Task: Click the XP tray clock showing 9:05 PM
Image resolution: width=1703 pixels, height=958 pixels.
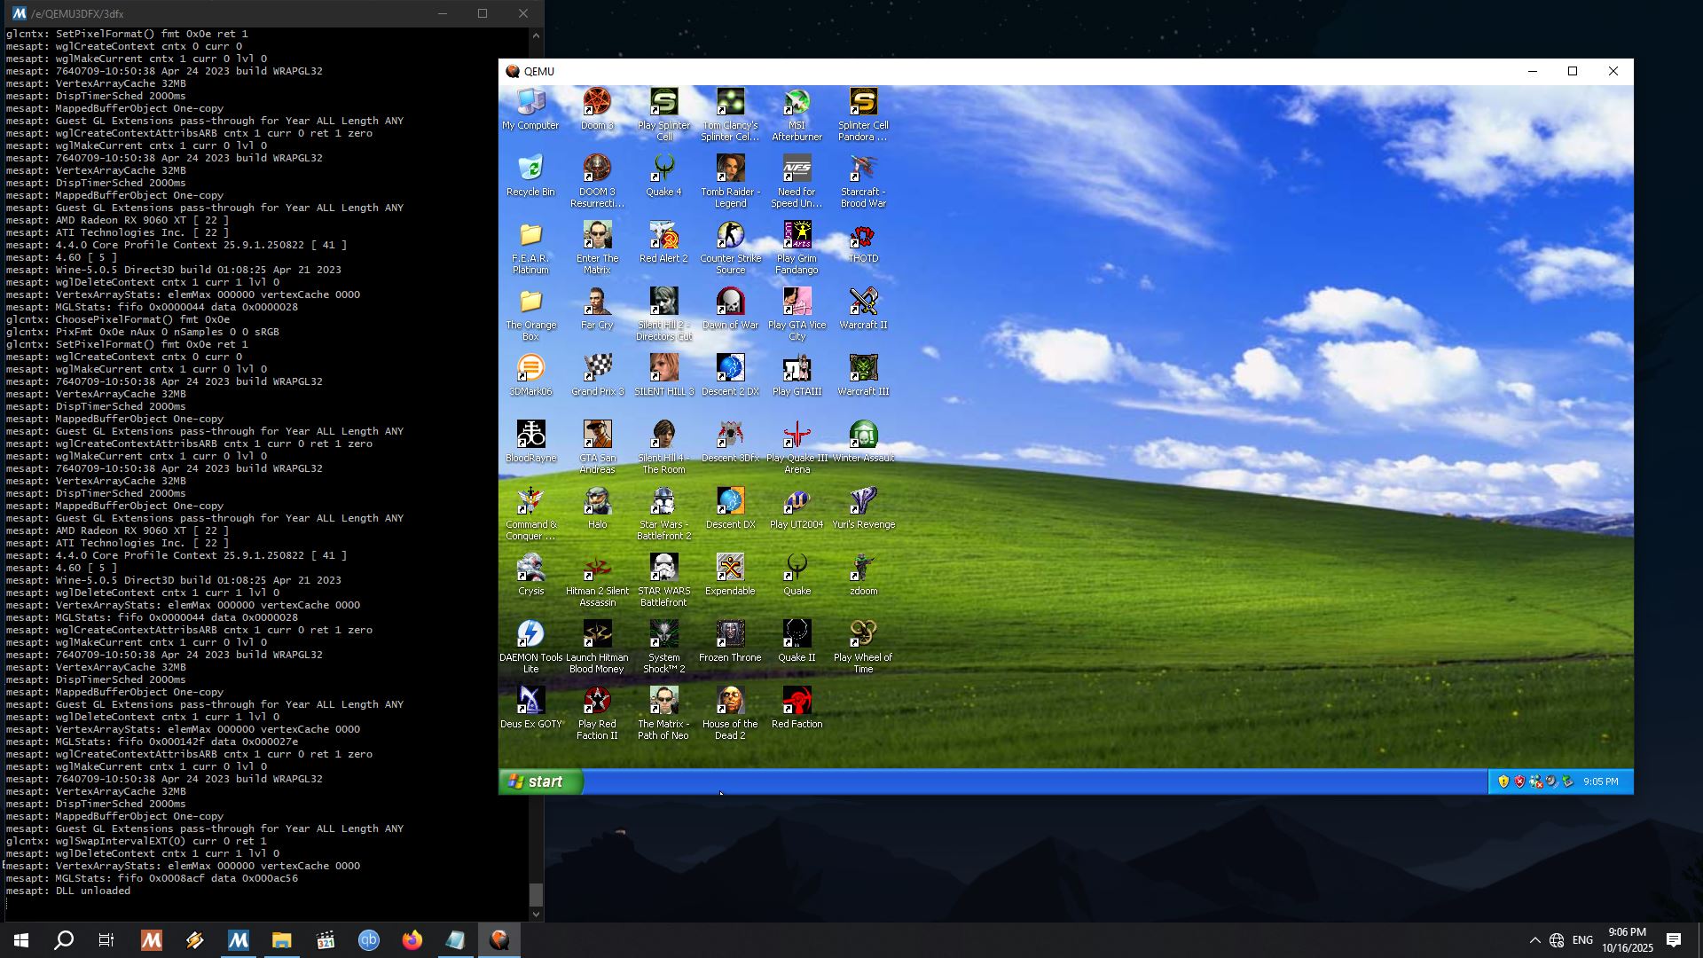Action: tap(1600, 781)
